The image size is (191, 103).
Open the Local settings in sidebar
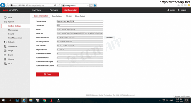click(10, 18)
